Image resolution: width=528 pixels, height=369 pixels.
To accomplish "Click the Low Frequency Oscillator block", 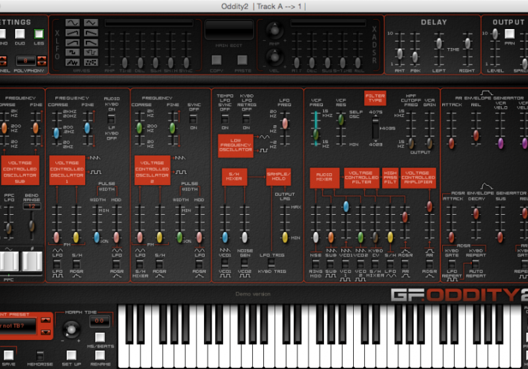I will [x=236, y=146].
